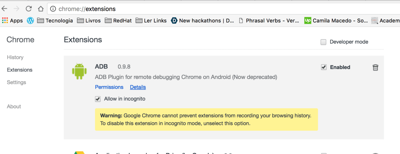Reload the page with refresh icon
The image size is (400, 154).
click(29, 9)
